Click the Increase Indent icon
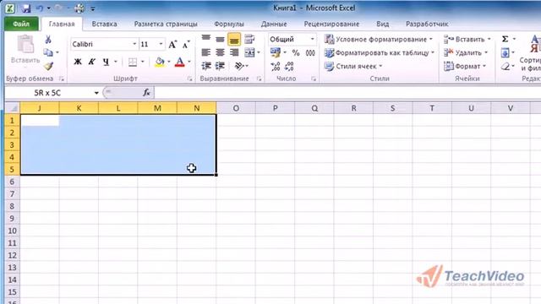Viewport: 541px width, 304px height. pyautogui.click(x=220, y=66)
